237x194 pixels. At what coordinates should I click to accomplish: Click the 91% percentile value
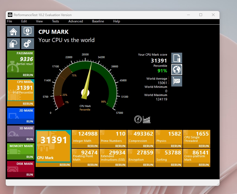[162, 71]
